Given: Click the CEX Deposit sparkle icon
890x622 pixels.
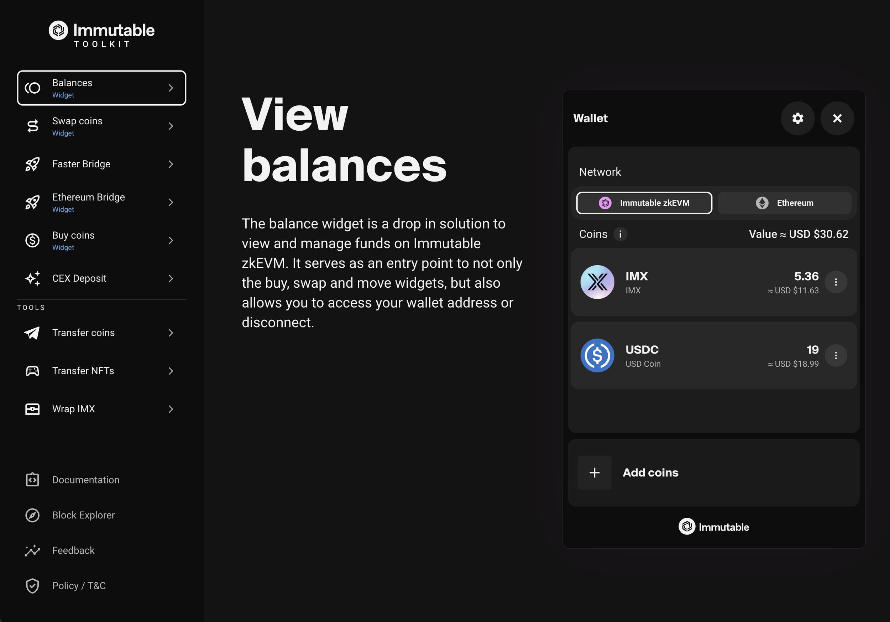Looking at the screenshot, I should pyautogui.click(x=32, y=278).
